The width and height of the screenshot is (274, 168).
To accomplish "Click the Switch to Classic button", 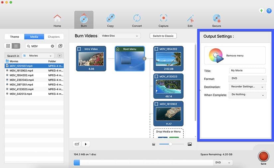I will [x=163, y=36].
